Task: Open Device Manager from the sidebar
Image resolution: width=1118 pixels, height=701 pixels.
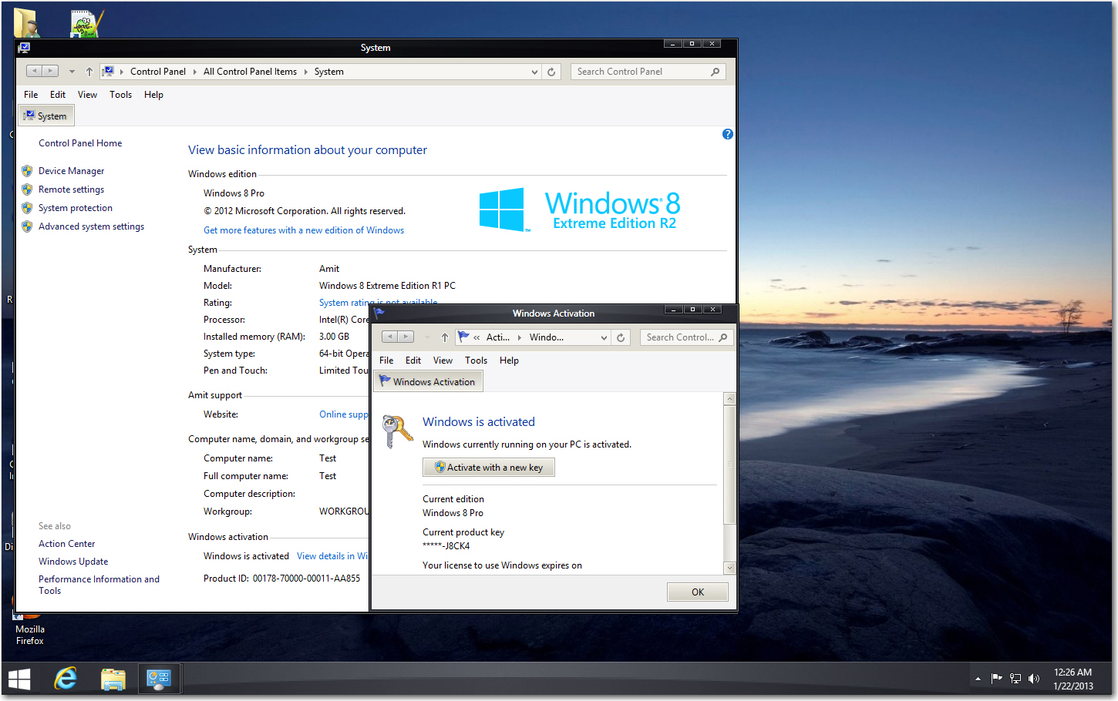Action: coord(71,170)
